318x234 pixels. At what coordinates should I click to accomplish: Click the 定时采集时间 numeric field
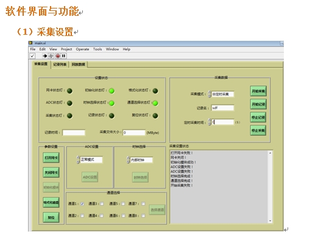pos(223,122)
